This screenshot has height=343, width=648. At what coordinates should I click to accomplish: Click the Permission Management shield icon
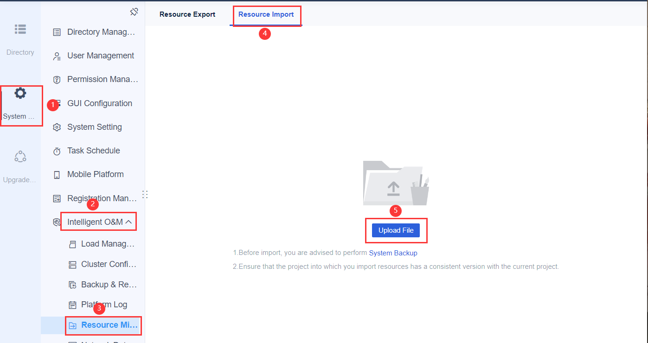57,80
